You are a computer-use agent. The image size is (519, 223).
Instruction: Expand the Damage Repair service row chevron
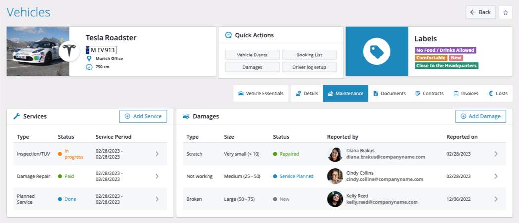coord(157,176)
